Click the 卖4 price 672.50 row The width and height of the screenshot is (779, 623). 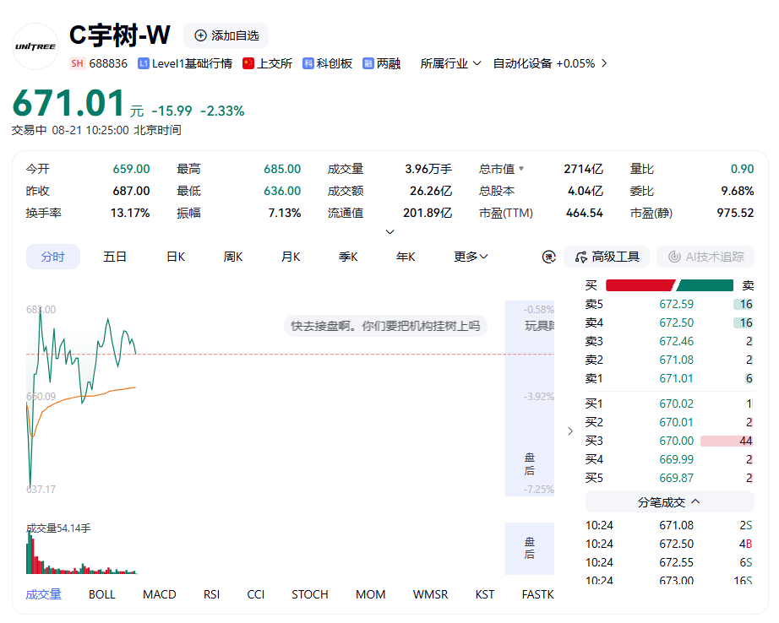coord(669,322)
